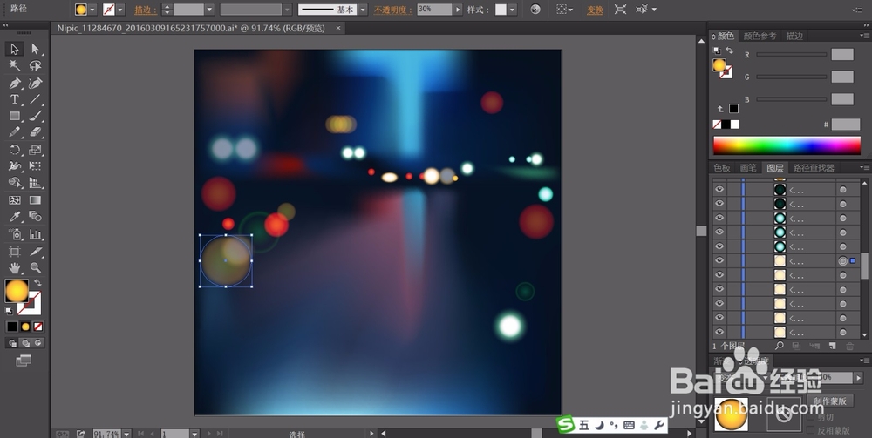This screenshot has width=872, height=438.
Task: Enable Draw Behind mode in toolbox
Action: [25, 343]
